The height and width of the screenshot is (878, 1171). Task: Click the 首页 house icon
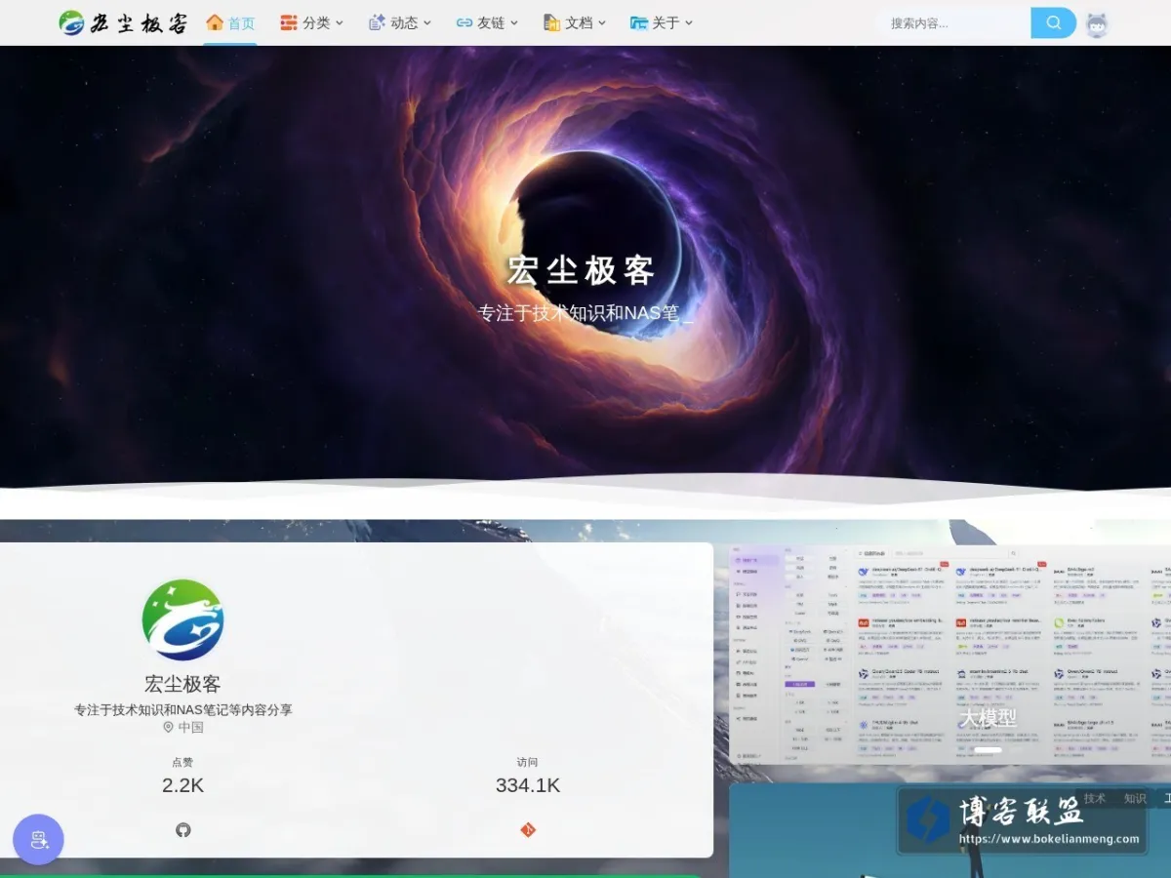[215, 22]
